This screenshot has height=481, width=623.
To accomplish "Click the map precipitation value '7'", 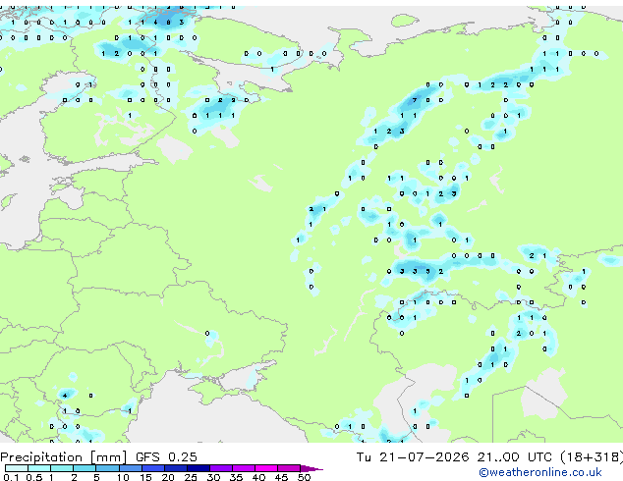I will tap(415, 100).
